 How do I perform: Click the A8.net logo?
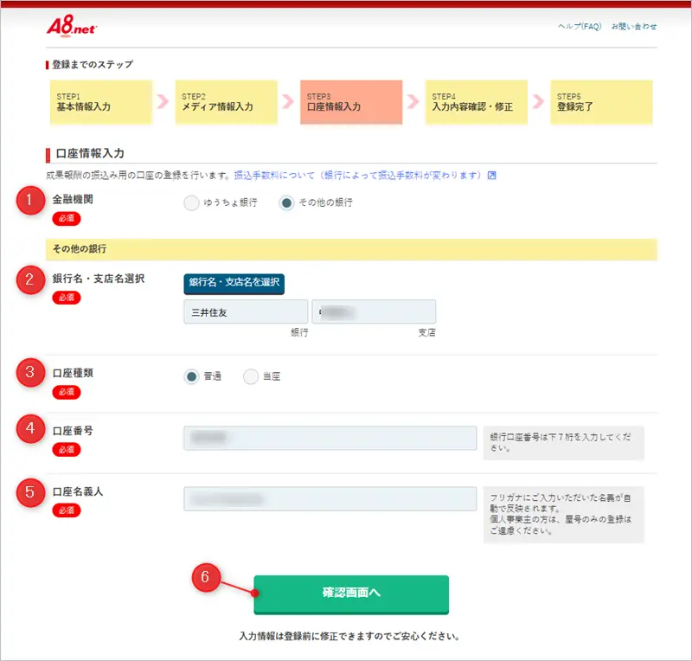(72, 27)
